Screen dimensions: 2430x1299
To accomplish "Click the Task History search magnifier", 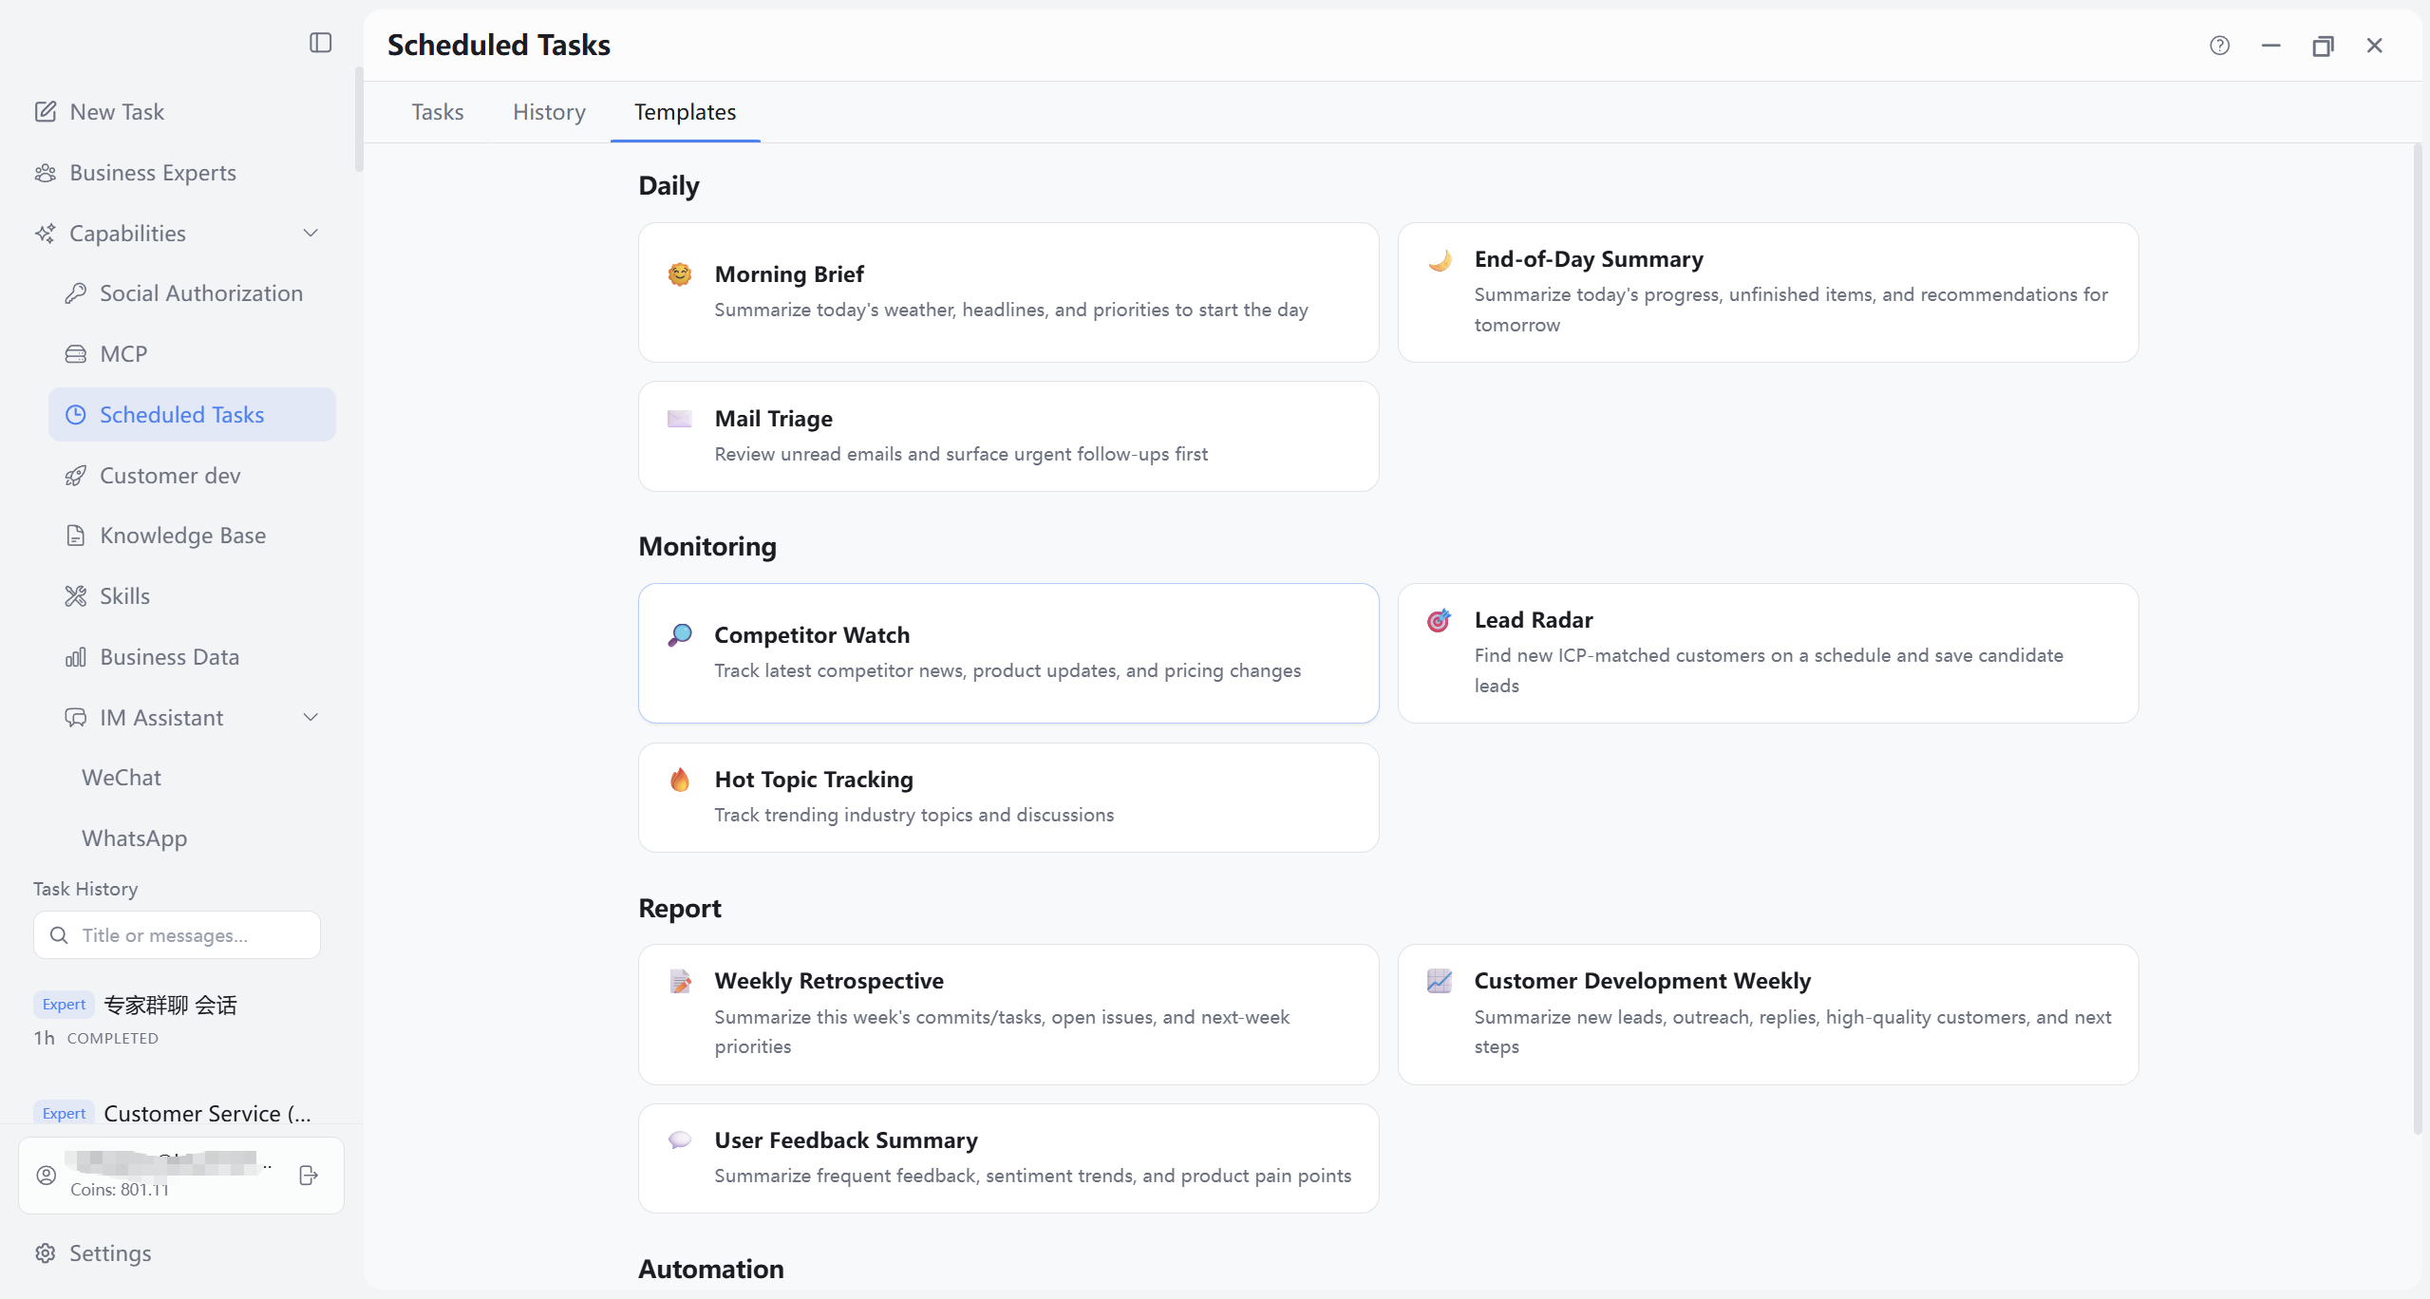I will pyautogui.click(x=59, y=935).
